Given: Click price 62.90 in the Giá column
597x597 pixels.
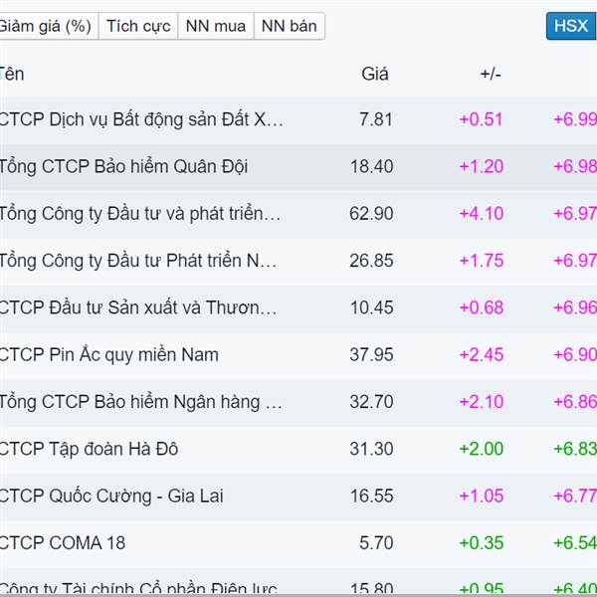Looking at the screenshot, I should tap(371, 214).
